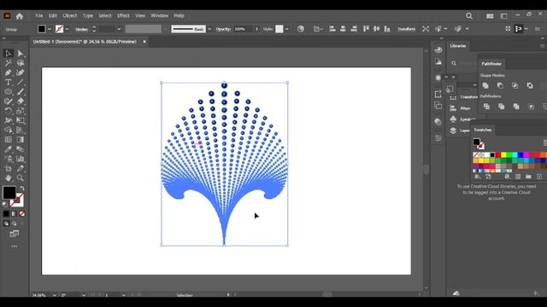547x307 pixels.
Task: Open the Align panel
Action: (460, 108)
